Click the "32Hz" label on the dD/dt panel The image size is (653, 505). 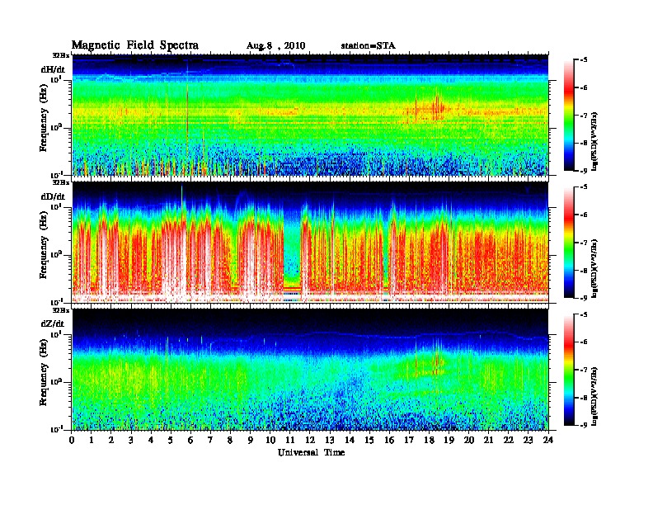(61, 182)
